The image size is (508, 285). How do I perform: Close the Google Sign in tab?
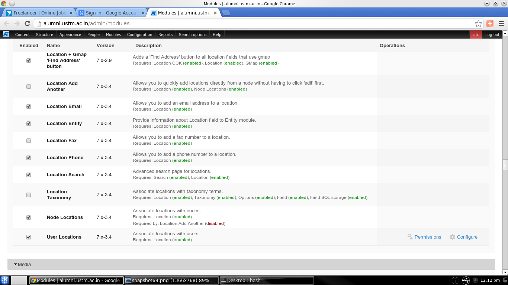[143, 13]
